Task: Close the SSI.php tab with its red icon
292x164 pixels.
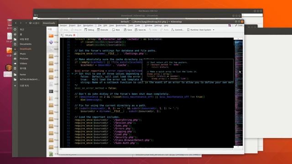Action: coord(74,35)
